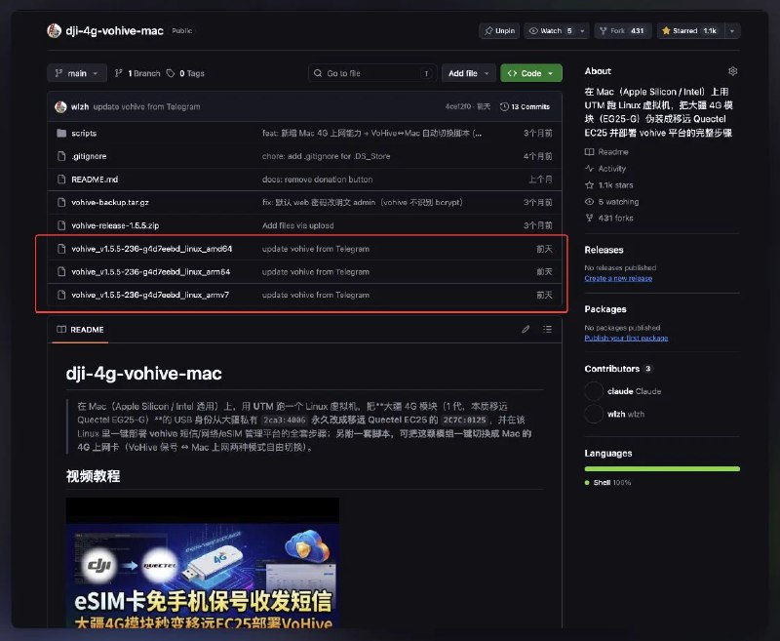Open the Readme link in About

(x=606, y=152)
